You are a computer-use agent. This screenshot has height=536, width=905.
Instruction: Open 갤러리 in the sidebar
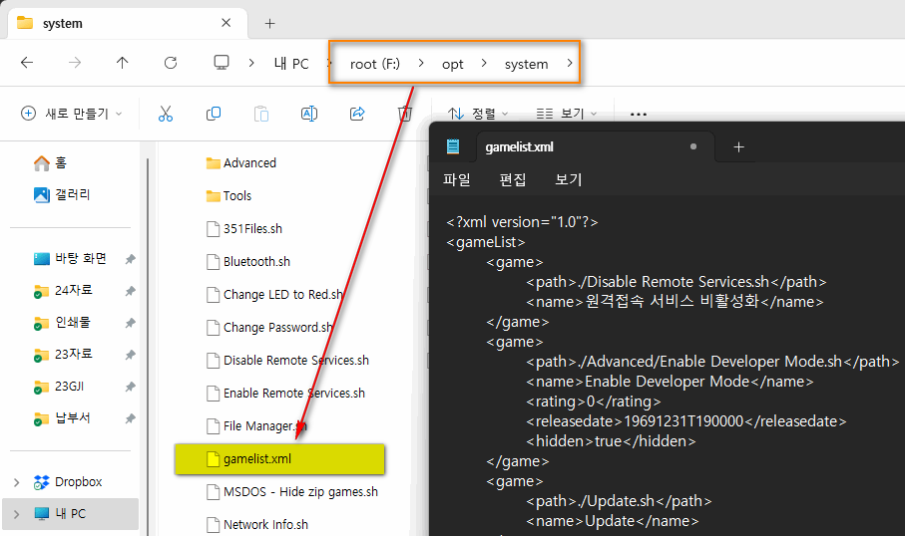coord(62,195)
